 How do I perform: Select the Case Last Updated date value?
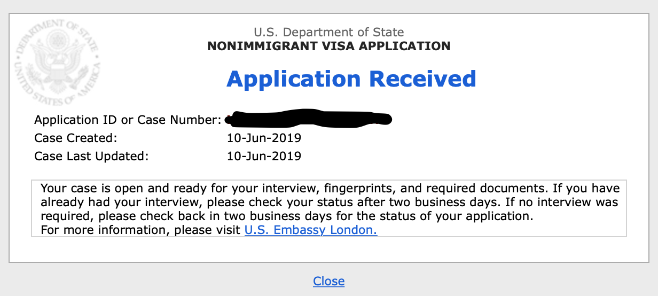pos(264,157)
